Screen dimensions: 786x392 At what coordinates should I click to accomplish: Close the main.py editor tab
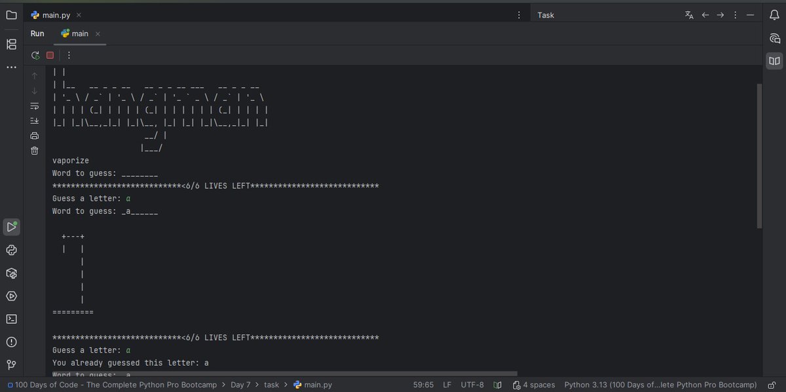coord(78,15)
